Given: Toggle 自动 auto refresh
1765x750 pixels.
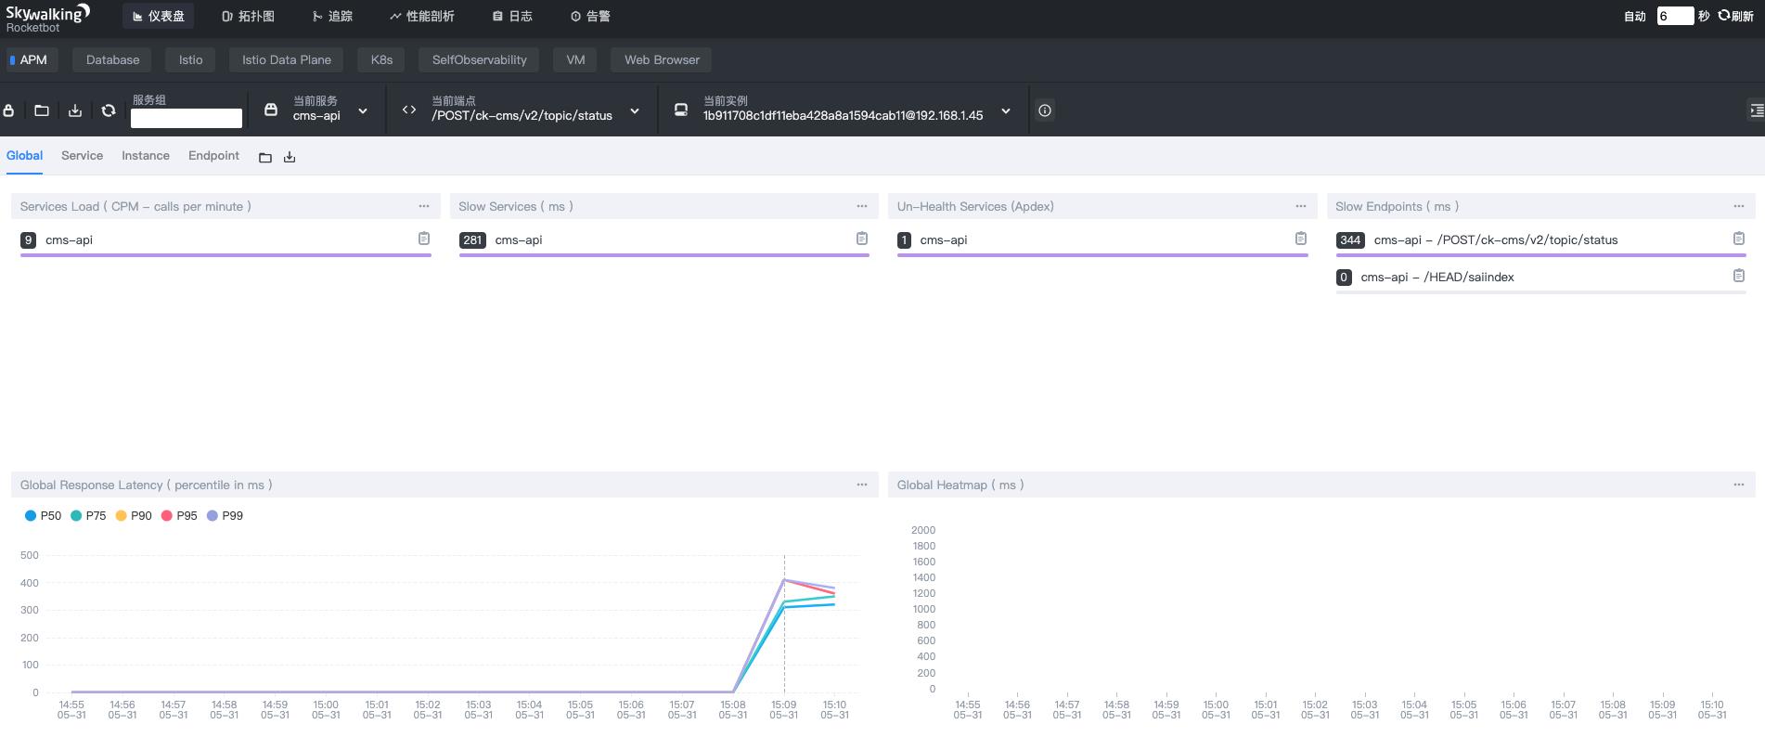Looking at the screenshot, I should [x=1635, y=17].
